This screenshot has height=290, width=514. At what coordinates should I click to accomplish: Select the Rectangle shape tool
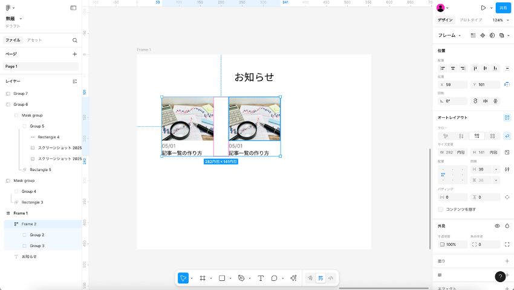coord(222,278)
